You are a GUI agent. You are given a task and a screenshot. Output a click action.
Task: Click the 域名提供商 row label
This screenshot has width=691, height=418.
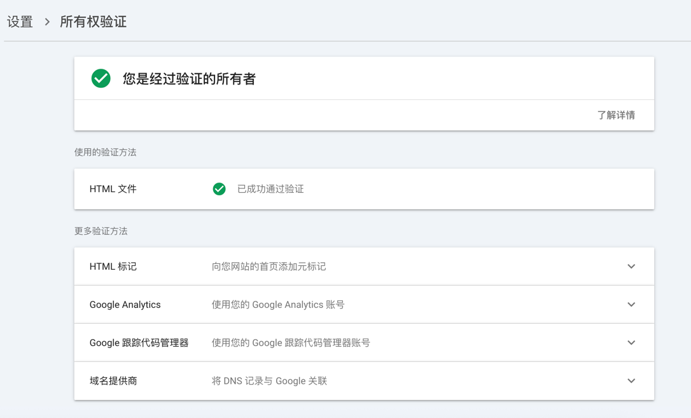click(x=113, y=381)
